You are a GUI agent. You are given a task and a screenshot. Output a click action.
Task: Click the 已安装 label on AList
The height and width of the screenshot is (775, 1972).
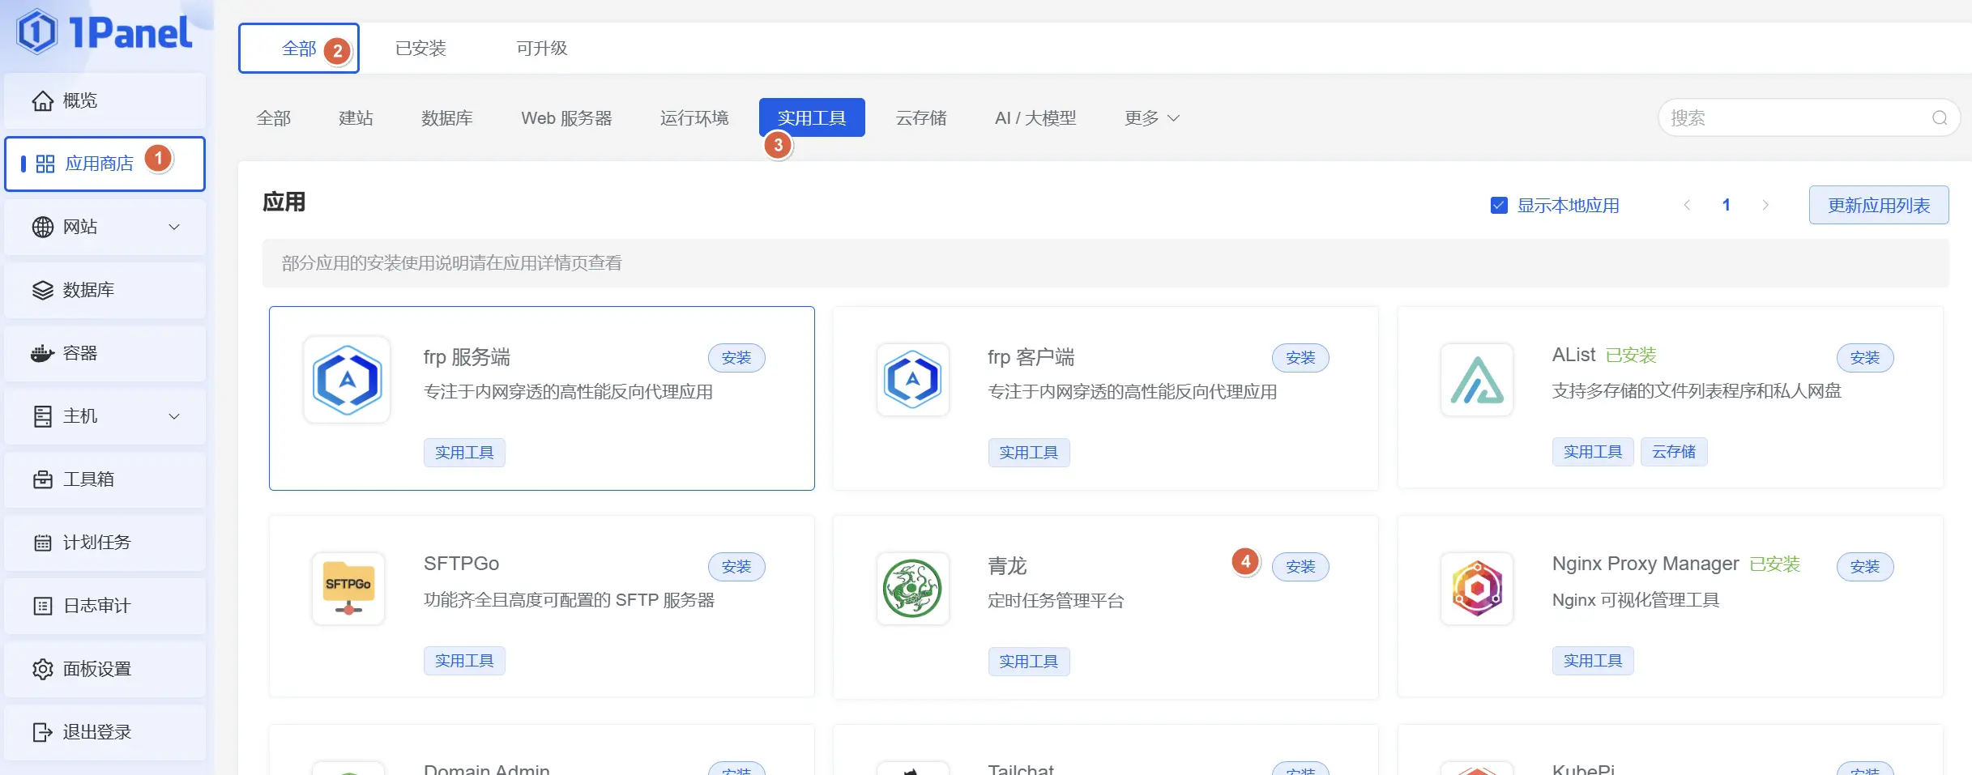[1631, 356]
